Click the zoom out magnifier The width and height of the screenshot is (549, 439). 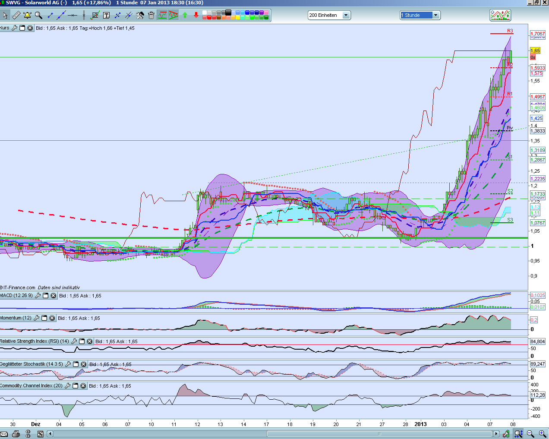tap(530, 433)
